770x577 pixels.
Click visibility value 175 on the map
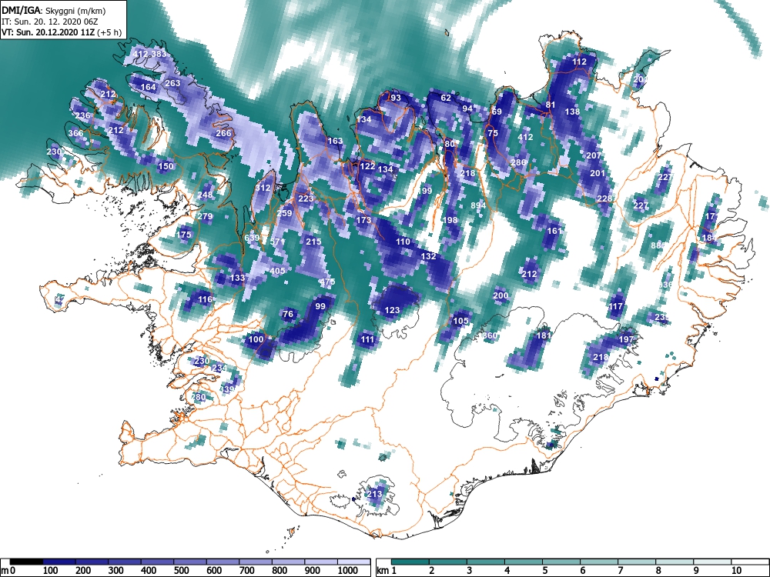[183, 235]
